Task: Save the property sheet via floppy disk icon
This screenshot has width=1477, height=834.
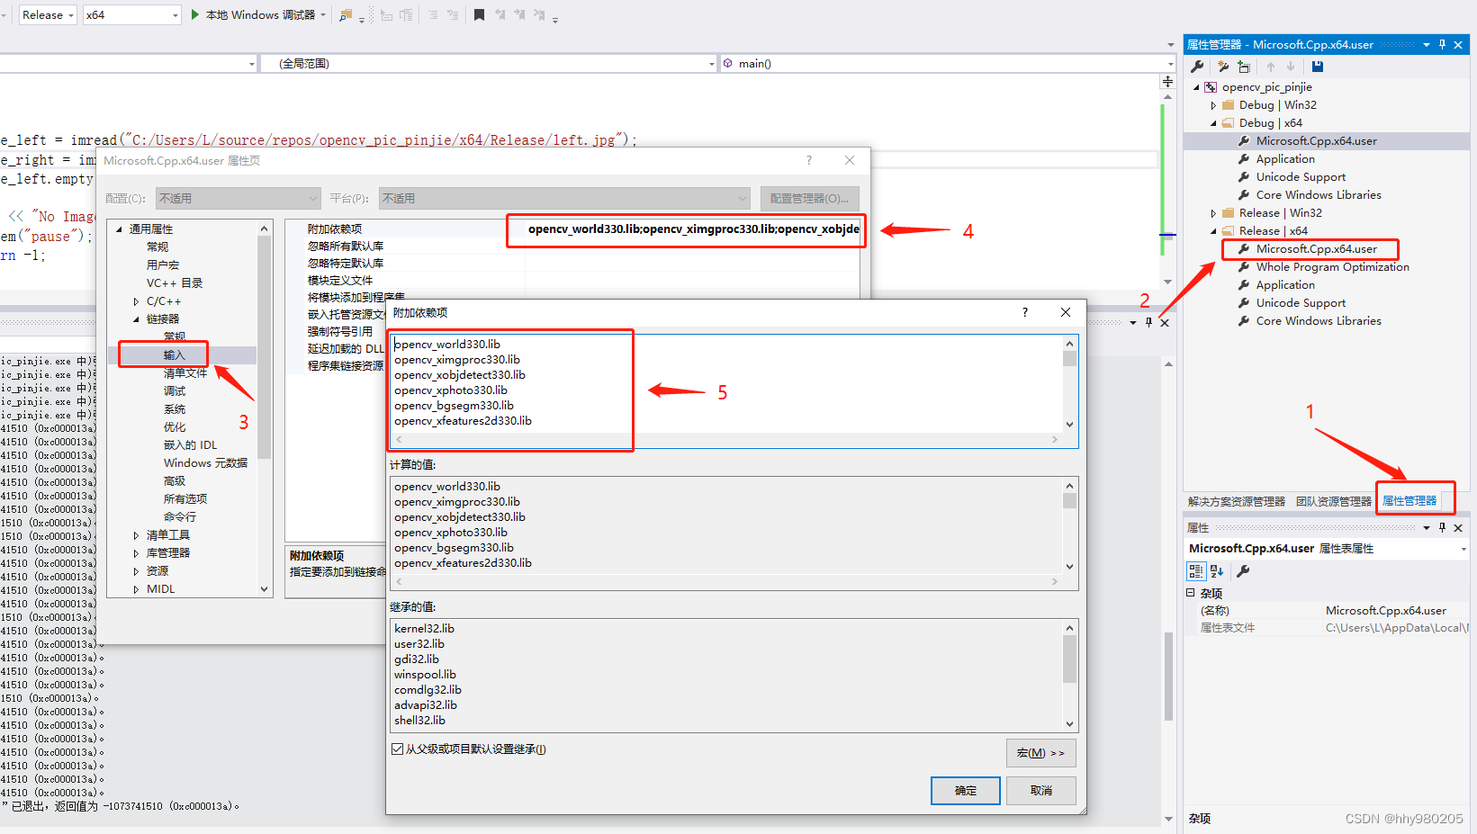Action: pyautogui.click(x=1318, y=67)
